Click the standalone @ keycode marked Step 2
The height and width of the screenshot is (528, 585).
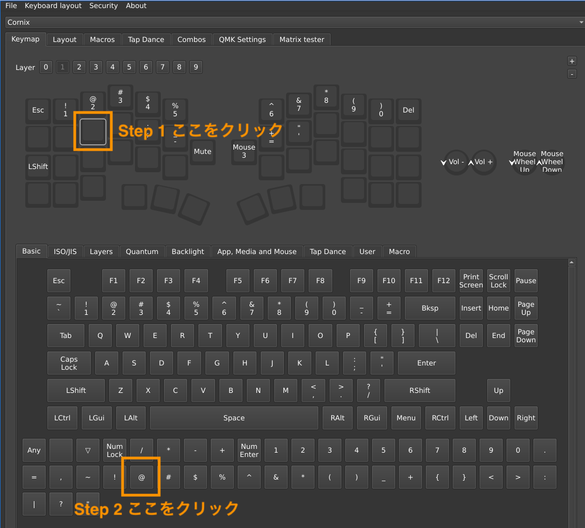tap(141, 477)
